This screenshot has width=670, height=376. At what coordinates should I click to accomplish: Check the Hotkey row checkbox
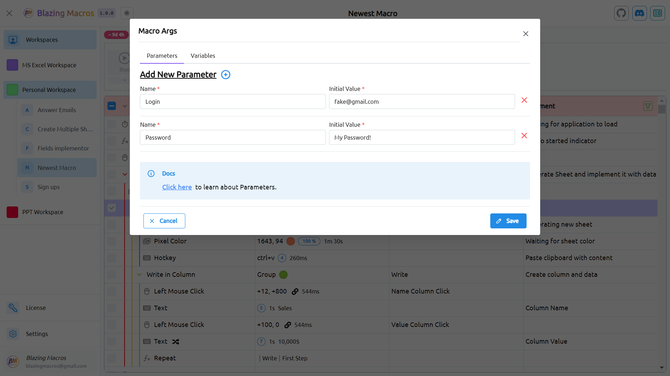[x=112, y=258]
